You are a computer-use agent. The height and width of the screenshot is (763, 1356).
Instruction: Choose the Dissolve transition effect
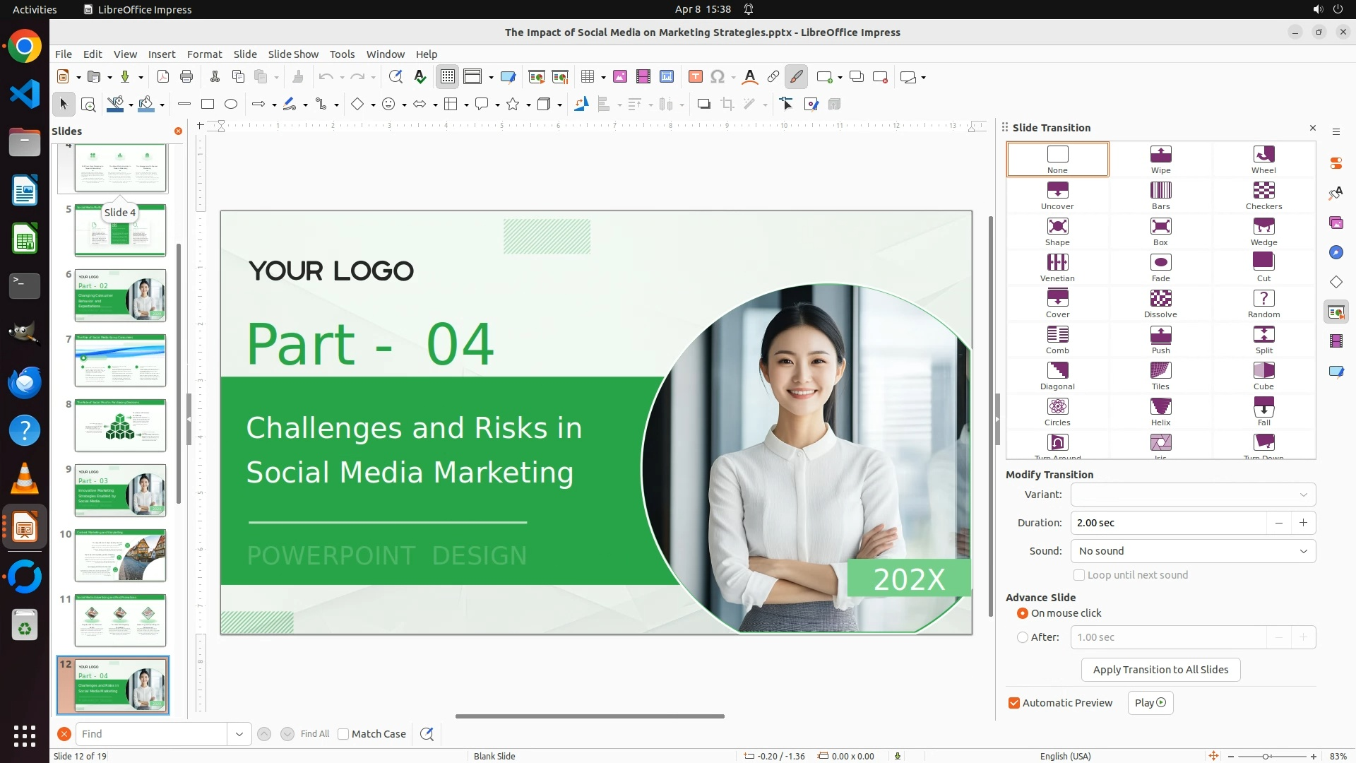[x=1160, y=303]
